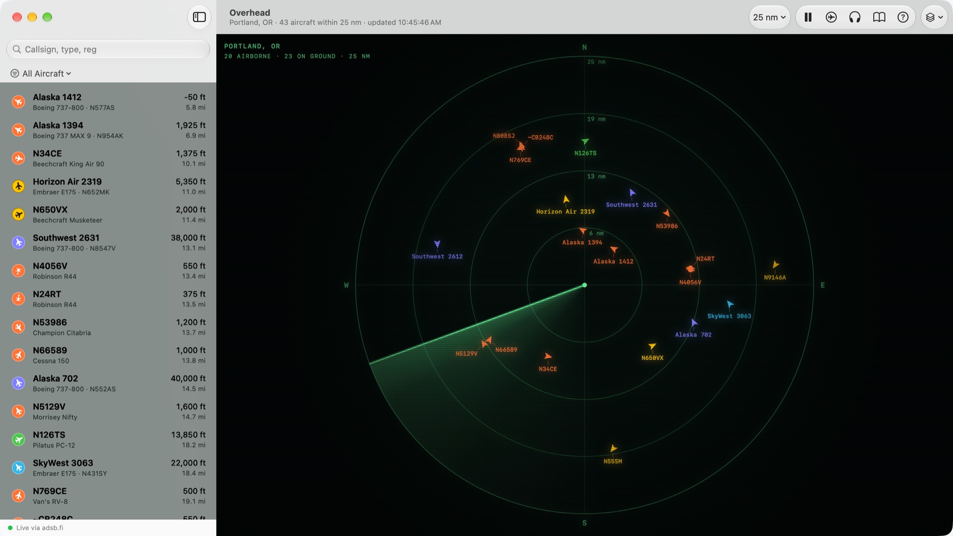Click the 'Overhead' window title
Screen dimensions: 953x536
(x=250, y=13)
